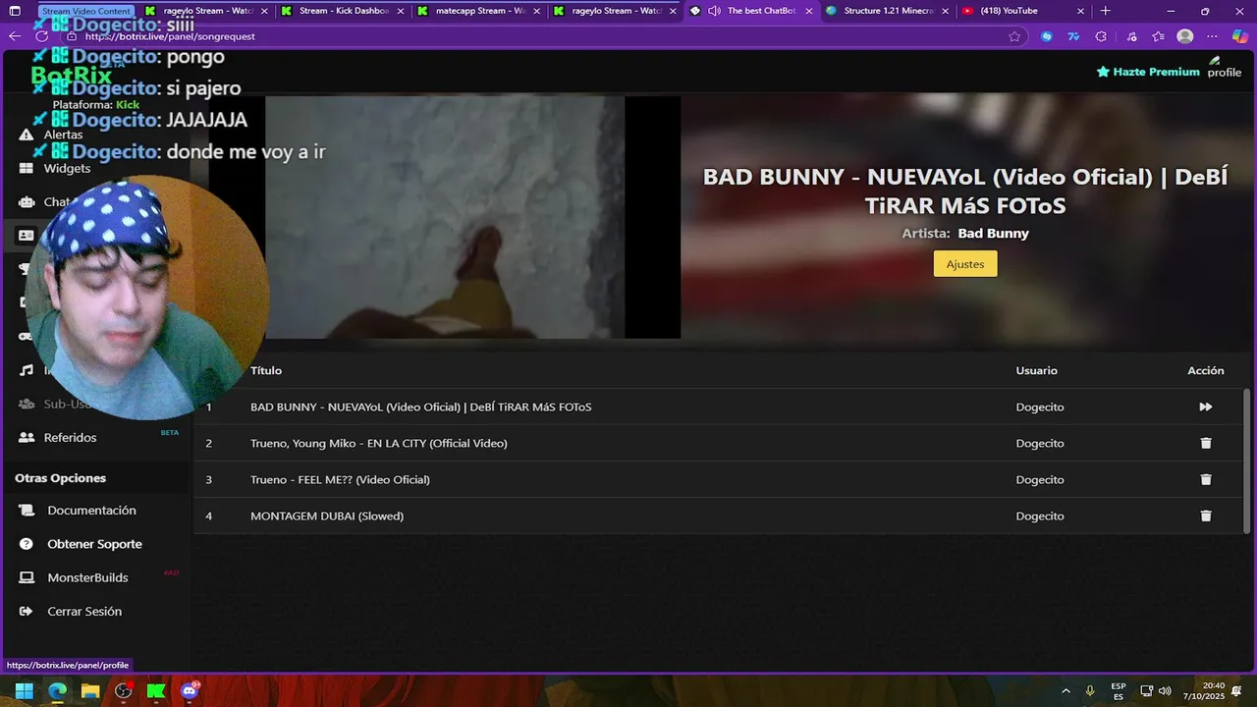Delete the Trueno - FEEL ME?? song request
The width and height of the screenshot is (1257, 707).
[x=1206, y=479]
